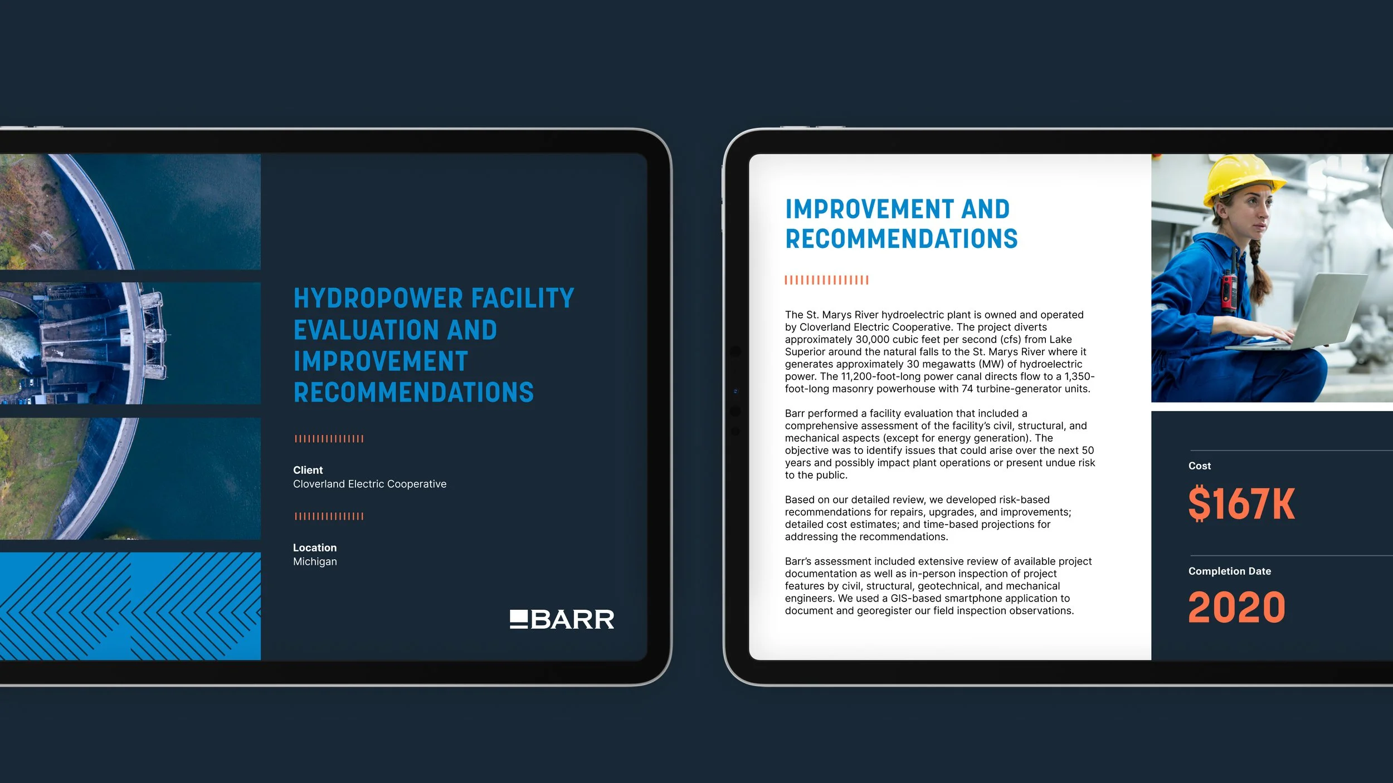Click the Michigan location text

[x=315, y=561]
